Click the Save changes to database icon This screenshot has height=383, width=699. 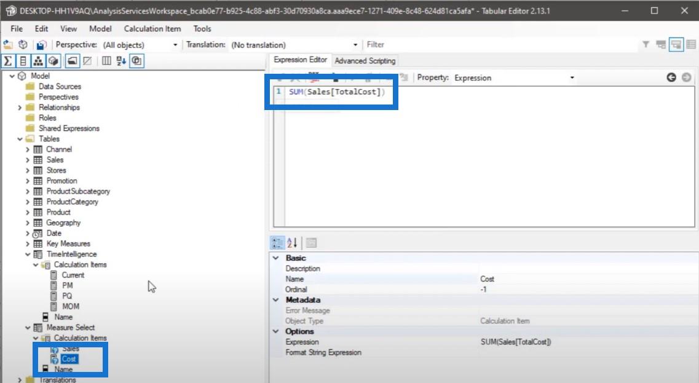(41, 45)
